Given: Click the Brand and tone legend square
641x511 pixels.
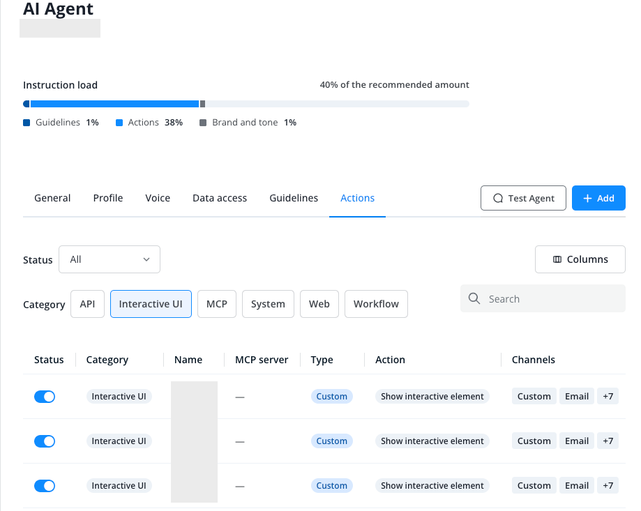Looking at the screenshot, I should click(x=203, y=123).
